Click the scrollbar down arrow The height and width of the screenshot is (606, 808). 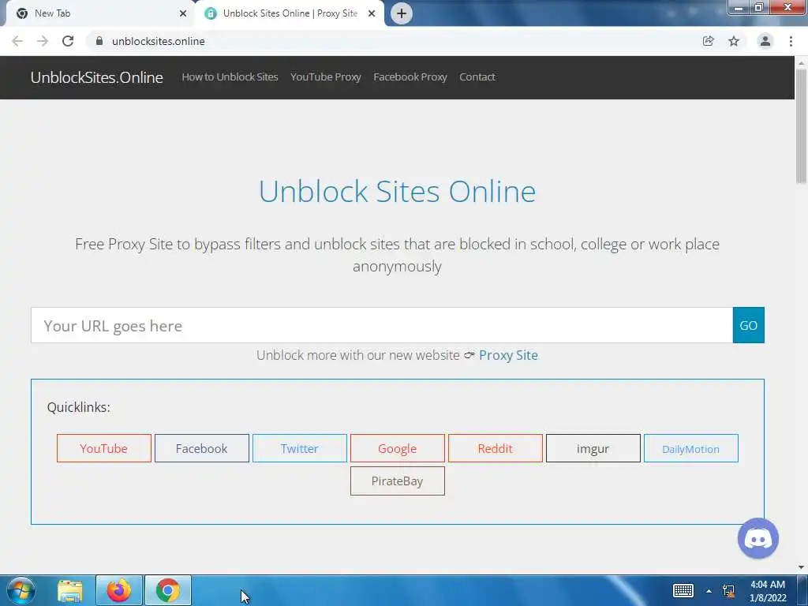tap(802, 568)
